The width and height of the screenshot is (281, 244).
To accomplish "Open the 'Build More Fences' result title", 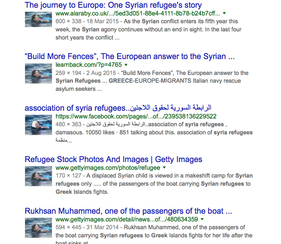I will tap(129, 56).
